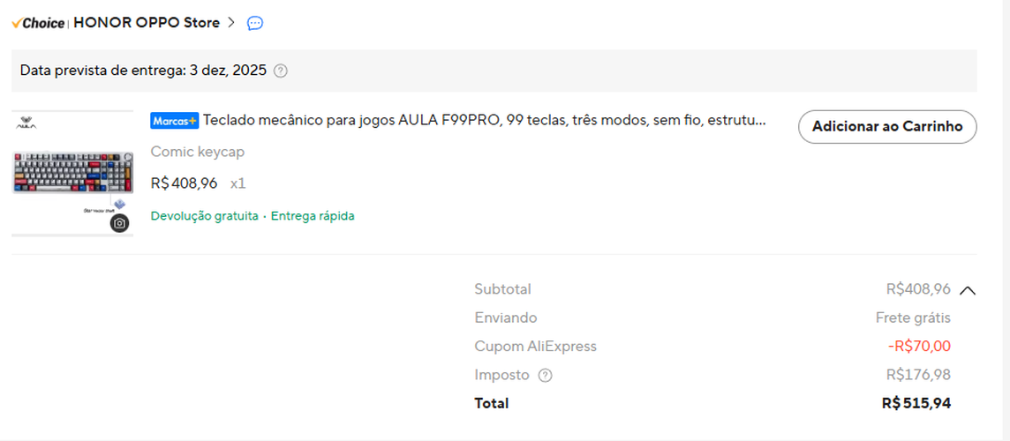
Task: Click the Entrega rápida label
Action: coord(313,216)
